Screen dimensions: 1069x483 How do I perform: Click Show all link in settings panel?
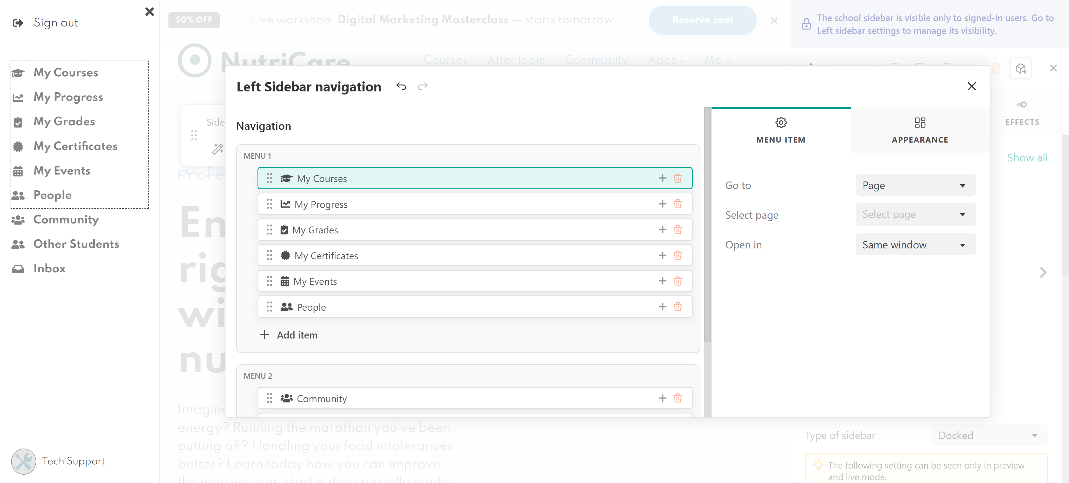click(1027, 157)
